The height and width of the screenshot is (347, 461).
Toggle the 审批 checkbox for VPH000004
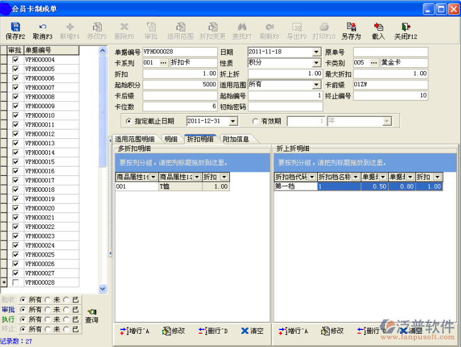[x=15, y=60]
